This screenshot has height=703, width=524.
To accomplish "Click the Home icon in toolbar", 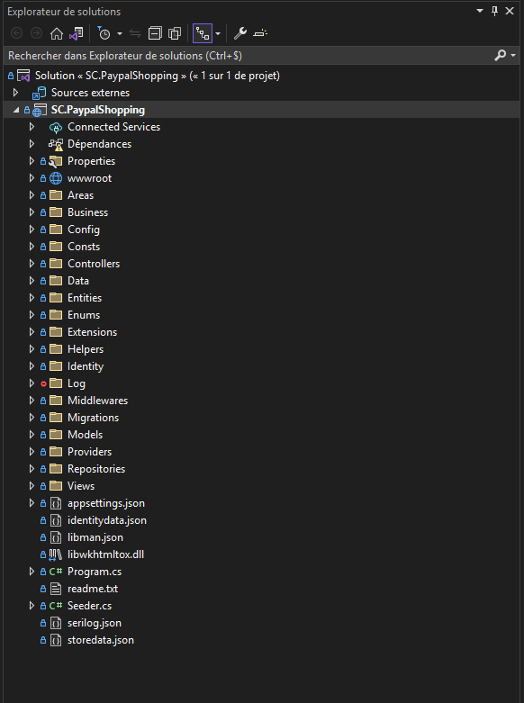I will (57, 33).
